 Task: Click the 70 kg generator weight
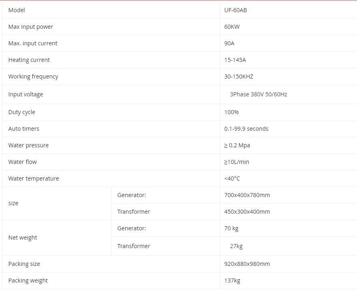tap(231, 229)
